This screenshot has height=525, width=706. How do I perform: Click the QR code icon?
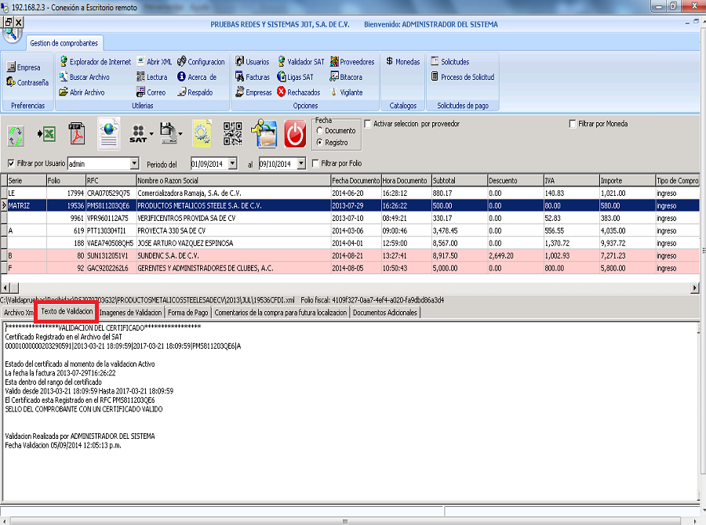[x=233, y=135]
